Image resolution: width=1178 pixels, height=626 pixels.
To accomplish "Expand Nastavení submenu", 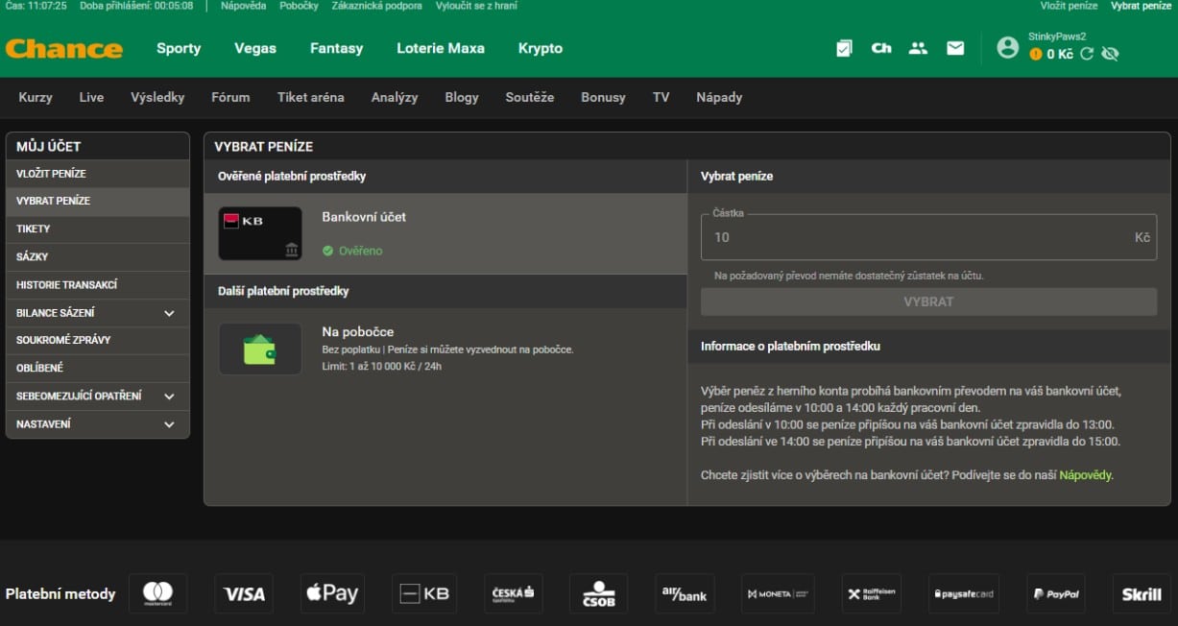I will coord(169,423).
